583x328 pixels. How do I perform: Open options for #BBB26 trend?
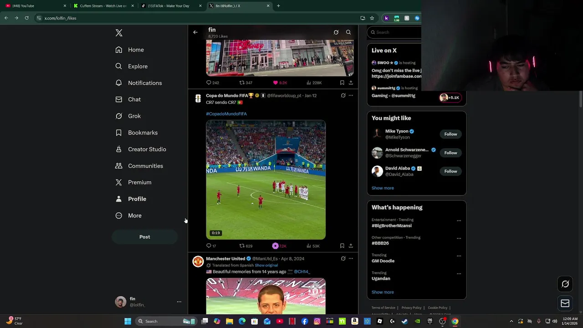point(459,238)
